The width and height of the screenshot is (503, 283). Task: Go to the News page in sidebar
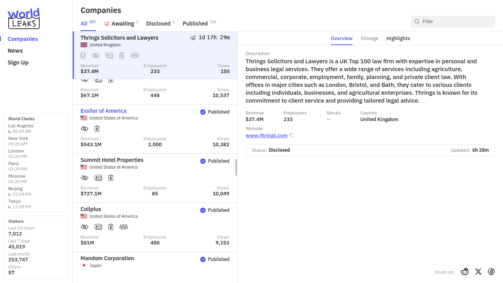tap(15, 51)
